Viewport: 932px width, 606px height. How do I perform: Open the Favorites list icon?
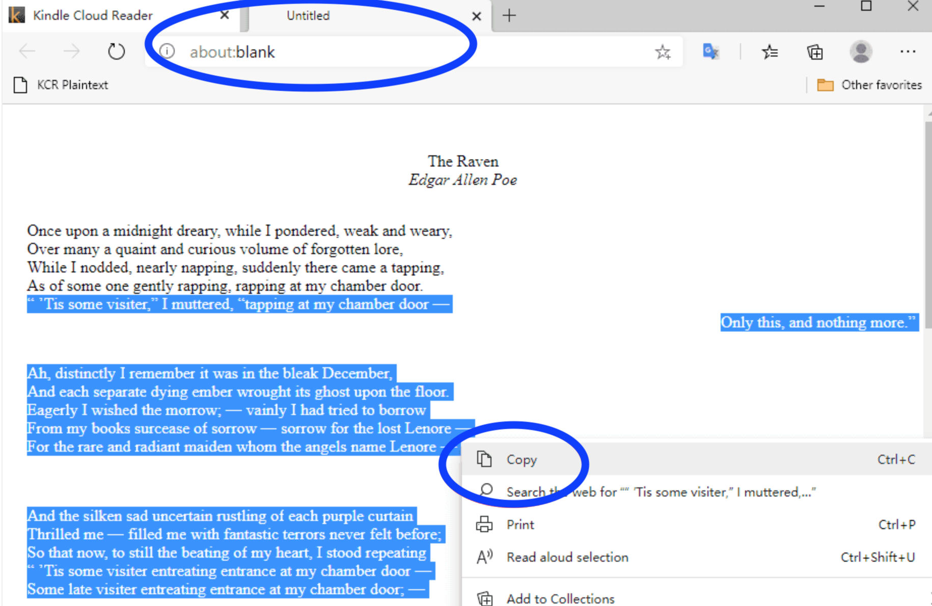(770, 51)
